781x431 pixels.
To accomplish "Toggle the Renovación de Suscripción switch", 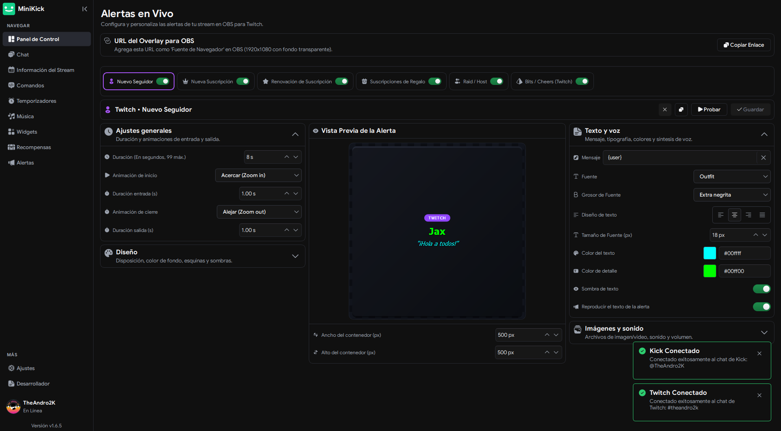I will click(x=342, y=81).
